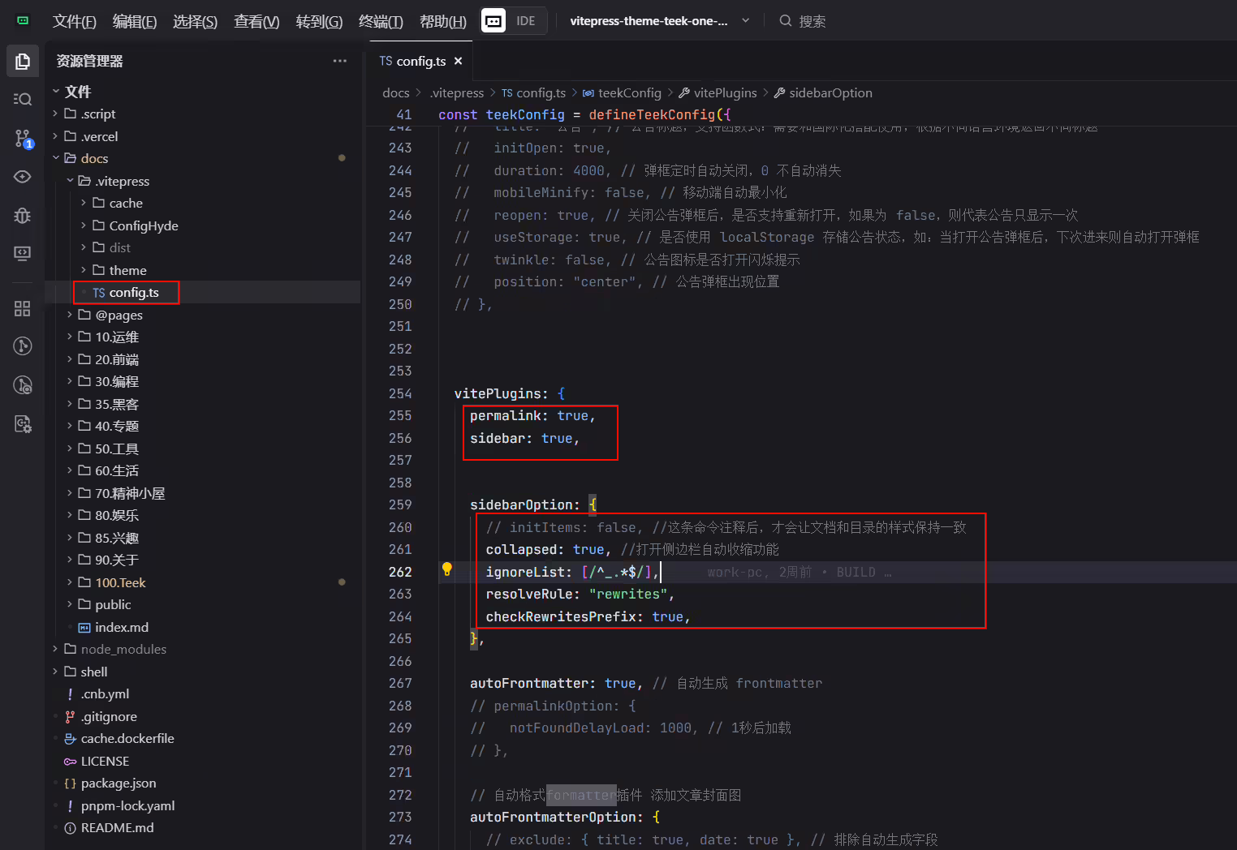The height and width of the screenshot is (850, 1237).
Task: Click the teekConfig breadcrumb item
Action: [x=629, y=92]
